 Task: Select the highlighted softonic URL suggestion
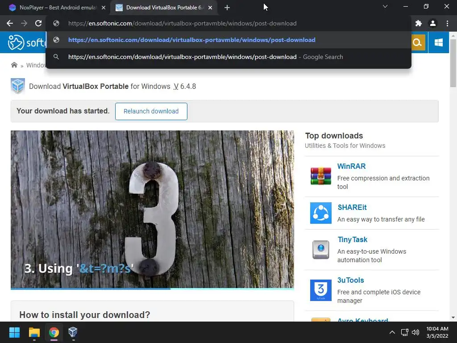228,40
